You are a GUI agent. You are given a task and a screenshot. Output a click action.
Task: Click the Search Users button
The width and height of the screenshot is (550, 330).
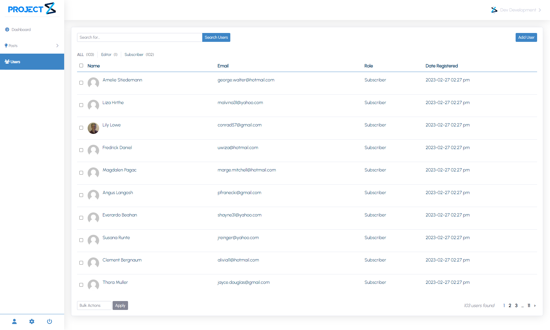(216, 37)
